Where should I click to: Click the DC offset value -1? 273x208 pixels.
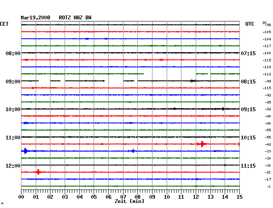[x=269, y=187]
